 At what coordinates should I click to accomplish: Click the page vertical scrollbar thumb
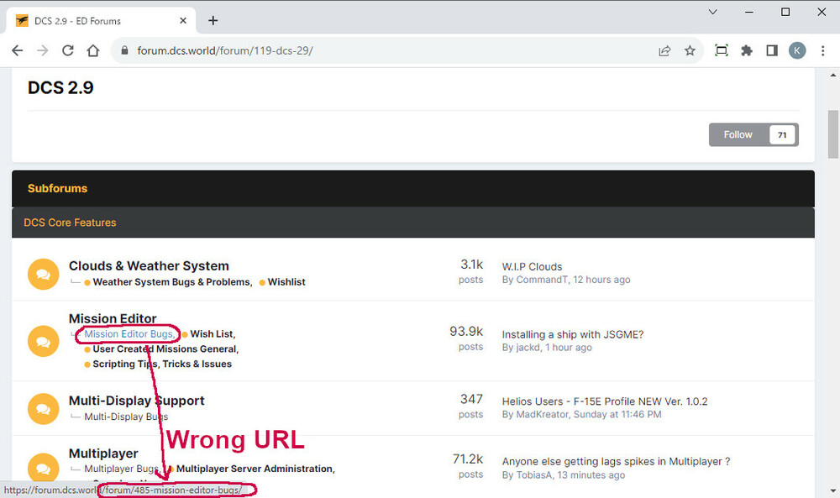(832, 134)
